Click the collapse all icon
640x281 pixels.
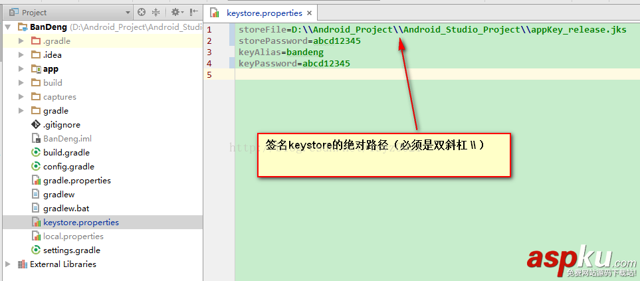pyautogui.click(x=156, y=12)
